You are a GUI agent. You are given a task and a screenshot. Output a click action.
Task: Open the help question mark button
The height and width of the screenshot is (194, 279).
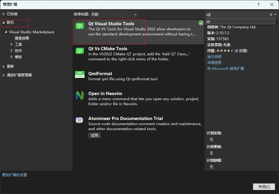click(x=259, y=4)
